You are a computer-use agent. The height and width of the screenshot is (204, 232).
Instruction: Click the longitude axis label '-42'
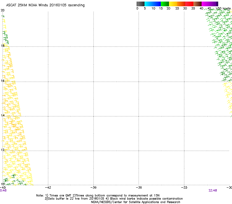48,188
